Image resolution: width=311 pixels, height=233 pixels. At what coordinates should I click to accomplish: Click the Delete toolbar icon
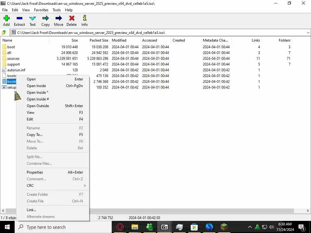coord(72,18)
